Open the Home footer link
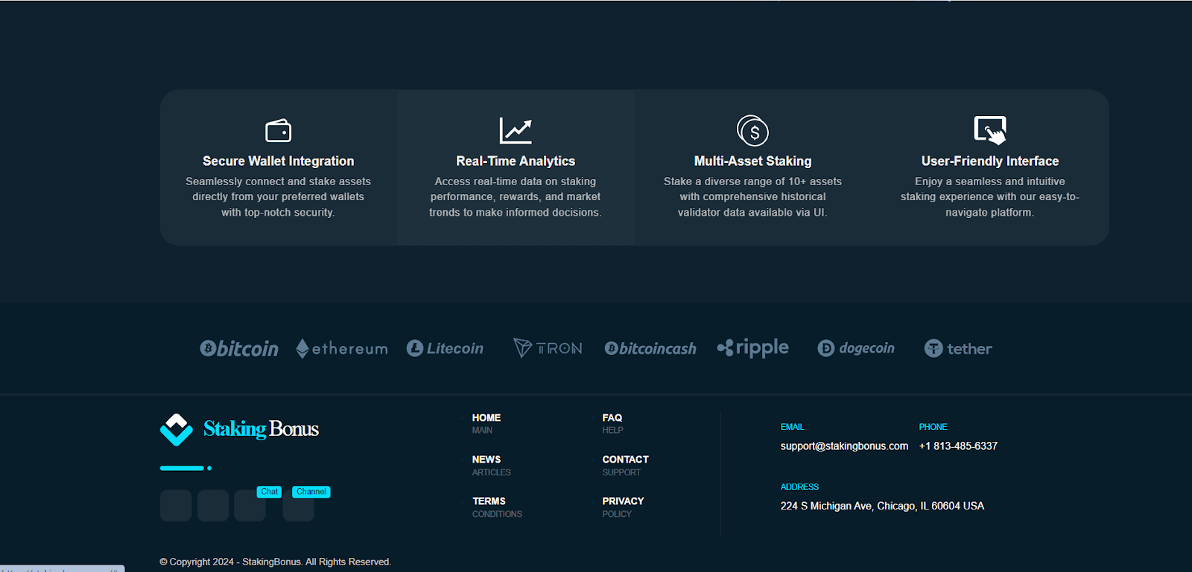This screenshot has height=572, width=1192. pyautogui.click(x=486, y=418)
